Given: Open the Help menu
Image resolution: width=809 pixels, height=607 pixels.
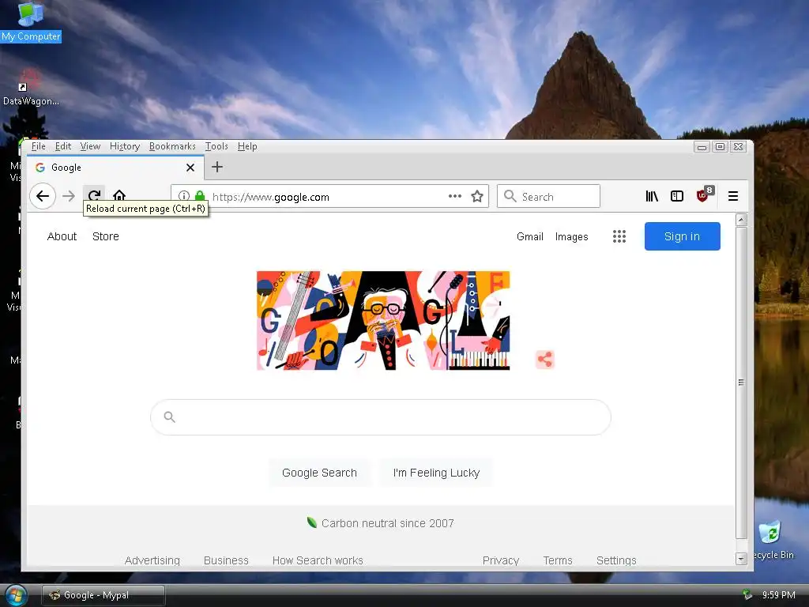Looking at the screenshot, I should 247,146.
